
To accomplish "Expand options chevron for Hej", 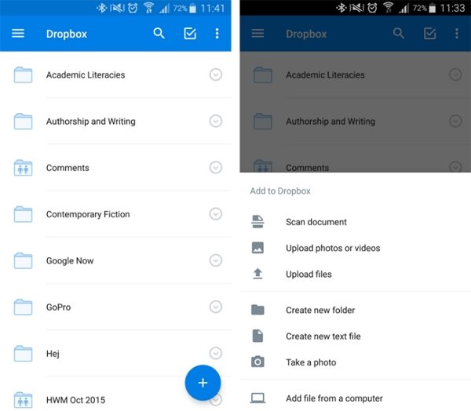I will click(x=216, y=353).
